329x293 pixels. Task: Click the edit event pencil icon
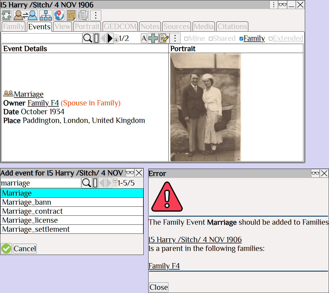point(164,38)
